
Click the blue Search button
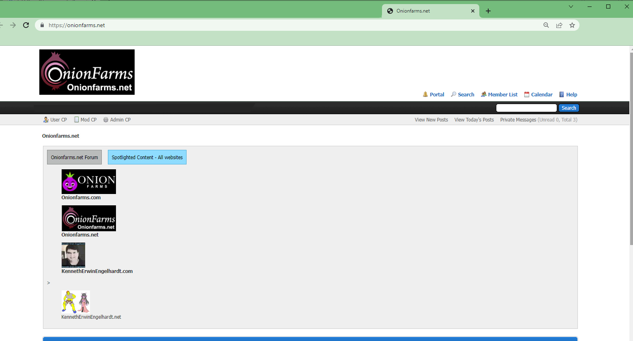coord(569,108)
